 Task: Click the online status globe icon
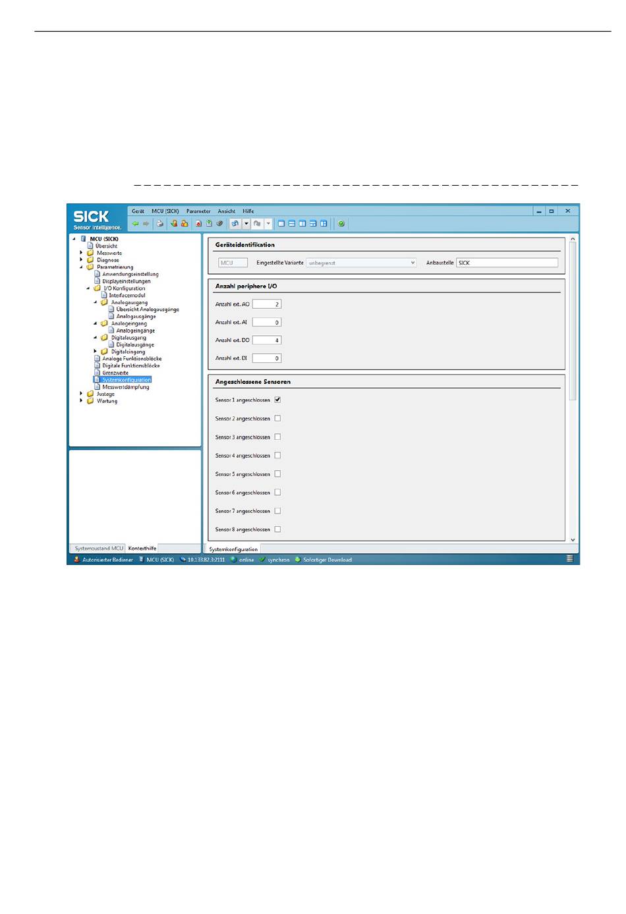[233, 560]
